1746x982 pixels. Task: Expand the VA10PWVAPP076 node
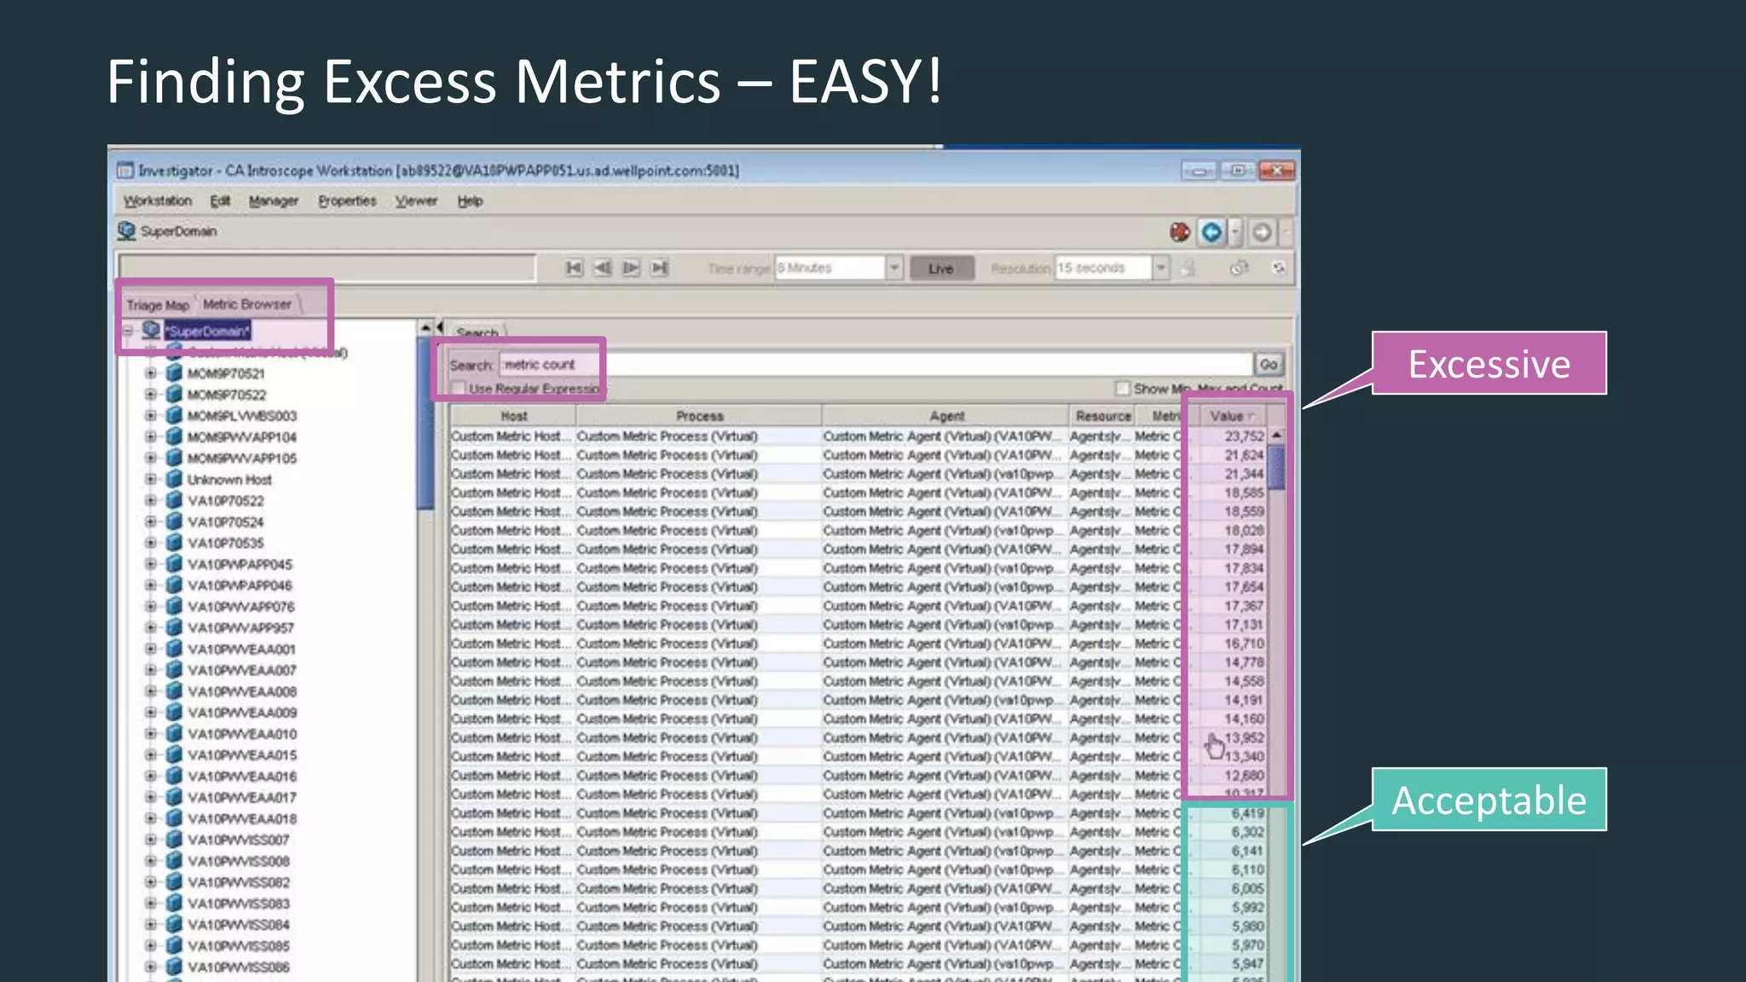(x=151, y=606)
